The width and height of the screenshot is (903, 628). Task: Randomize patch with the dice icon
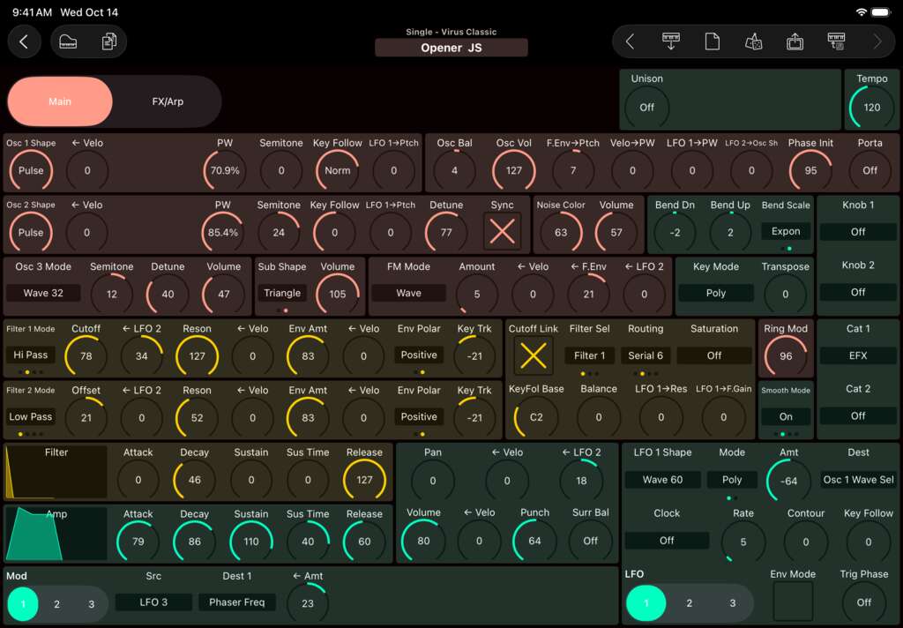point(754,41)
